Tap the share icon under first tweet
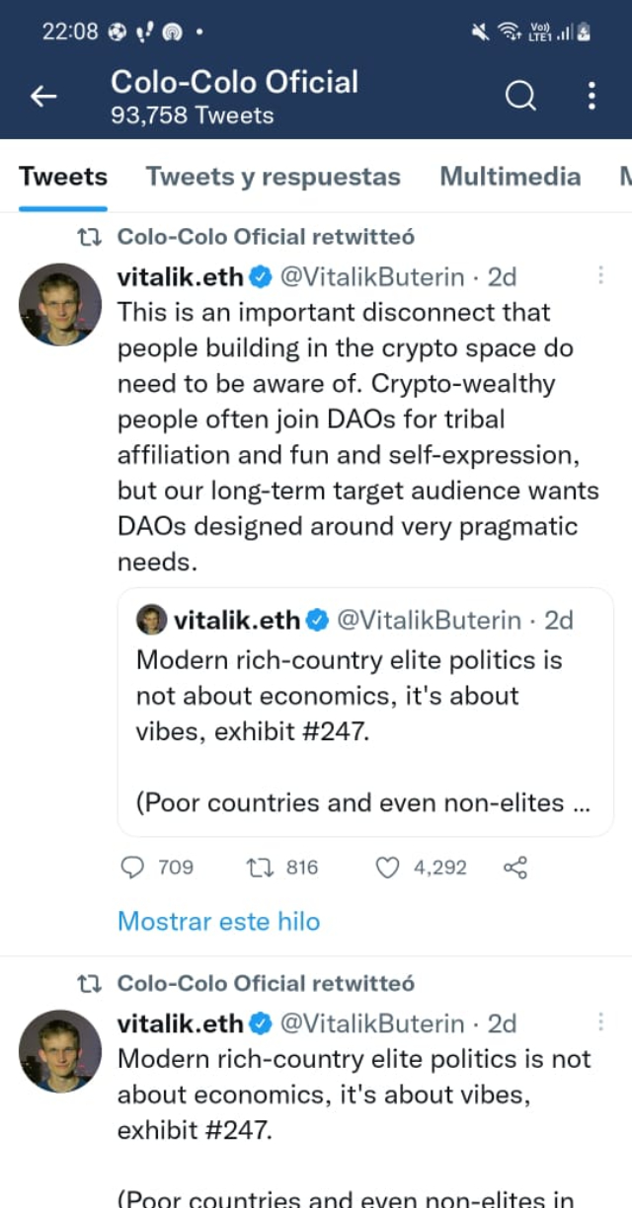The height and width of the screenshot is (1208, 632). tap(514, 868)
